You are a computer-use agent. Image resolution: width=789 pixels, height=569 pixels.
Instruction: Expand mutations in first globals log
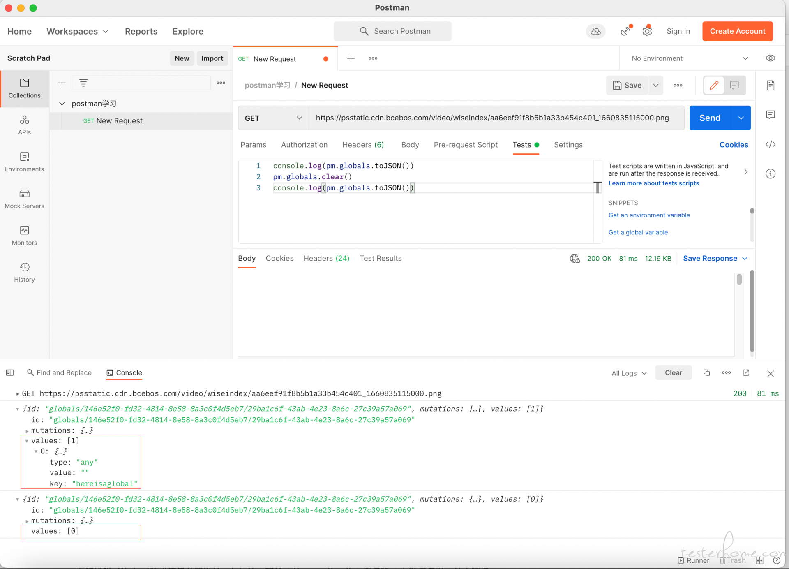coord(27,431)
